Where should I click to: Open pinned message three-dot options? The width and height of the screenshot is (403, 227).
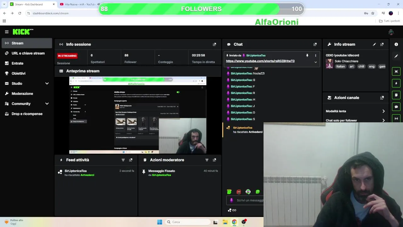click(x=315, y=55)
